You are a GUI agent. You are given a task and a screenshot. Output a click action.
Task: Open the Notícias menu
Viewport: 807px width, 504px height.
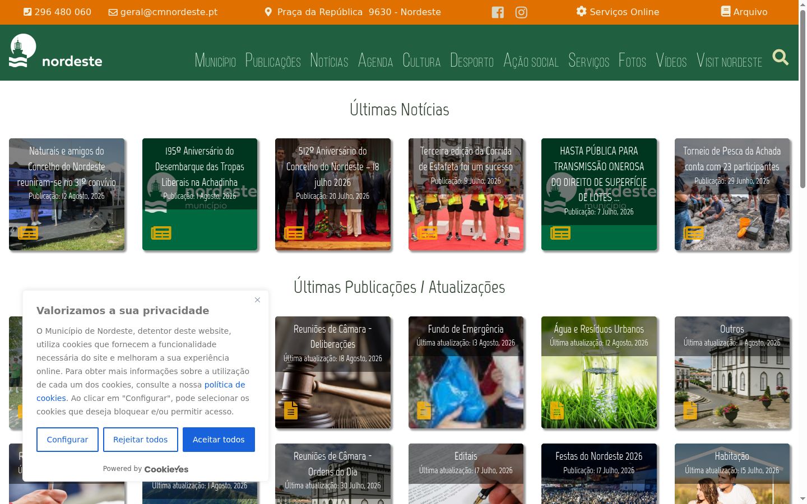pyautogui.click(x=329, y=60)
